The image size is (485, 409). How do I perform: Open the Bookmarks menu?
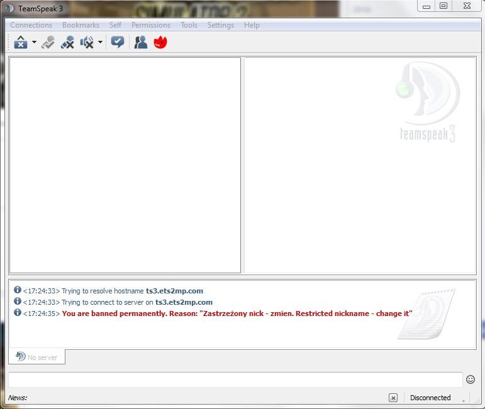point(81,25)
